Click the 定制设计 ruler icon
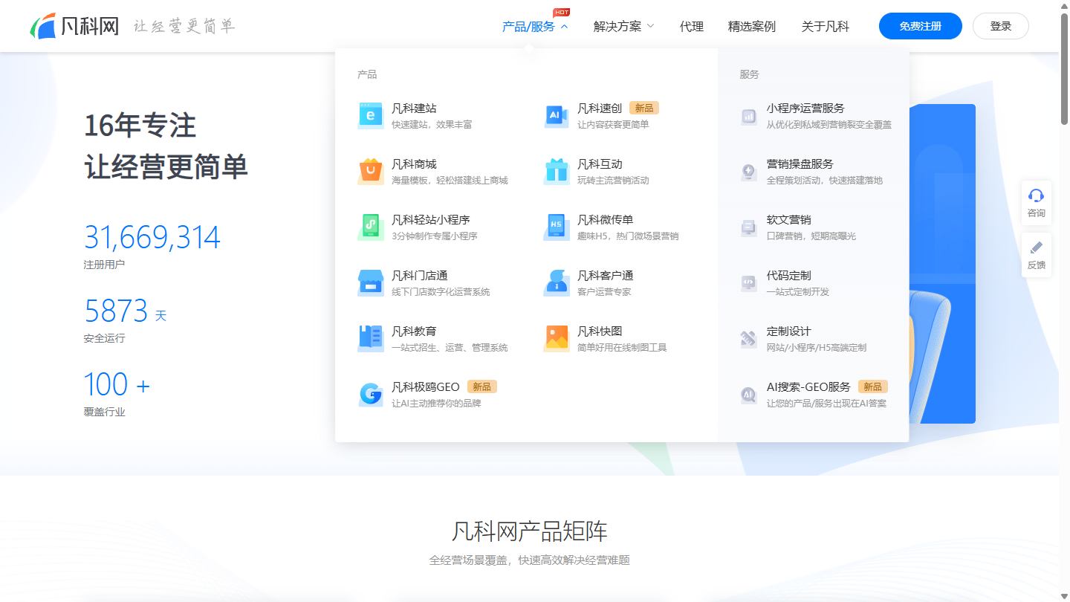This screenshot has height=602, width=1070. (x=748, y=340)
